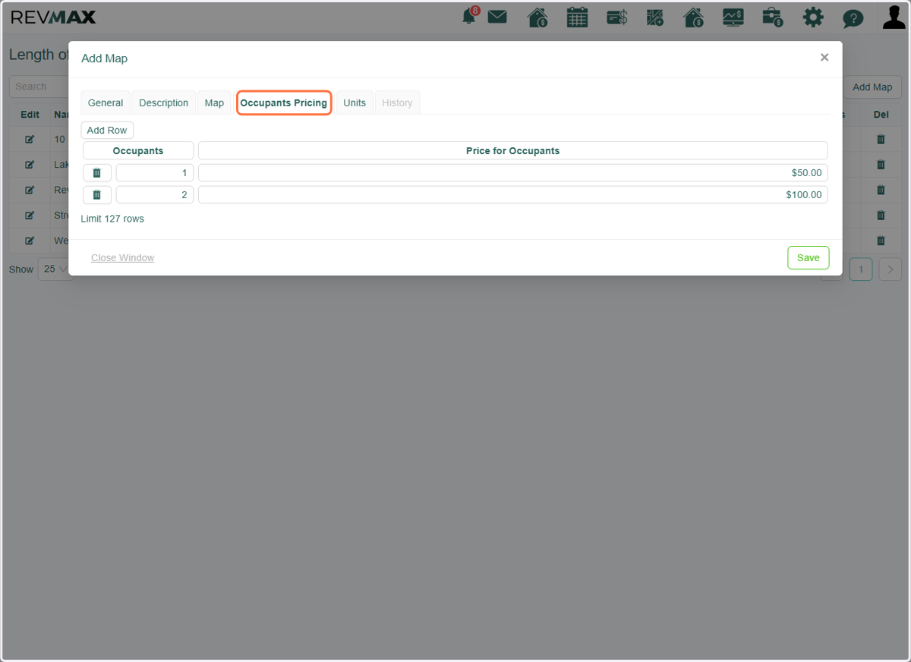Click edit icon for background row 'We'
The image size is (911, 662).
pyautogui.click(x=30, y=241)
